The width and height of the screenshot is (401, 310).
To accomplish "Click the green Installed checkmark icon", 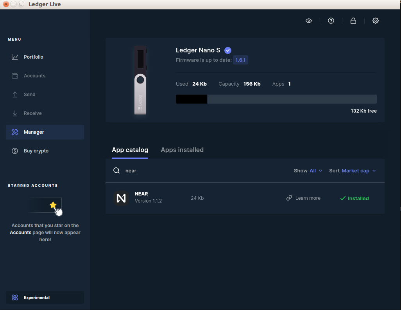I will point(343,198).
